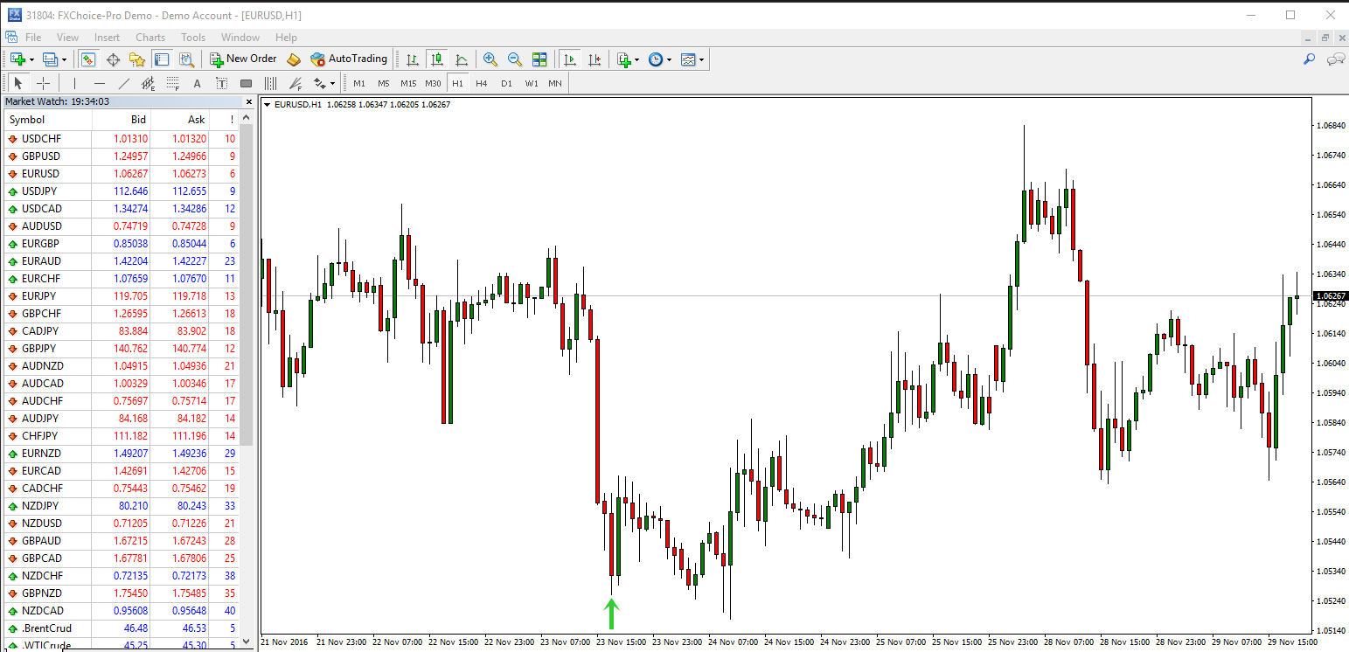The width and height of the screenshot is (1349, 652).
Task: Select the Text tool
Action: 197,83
